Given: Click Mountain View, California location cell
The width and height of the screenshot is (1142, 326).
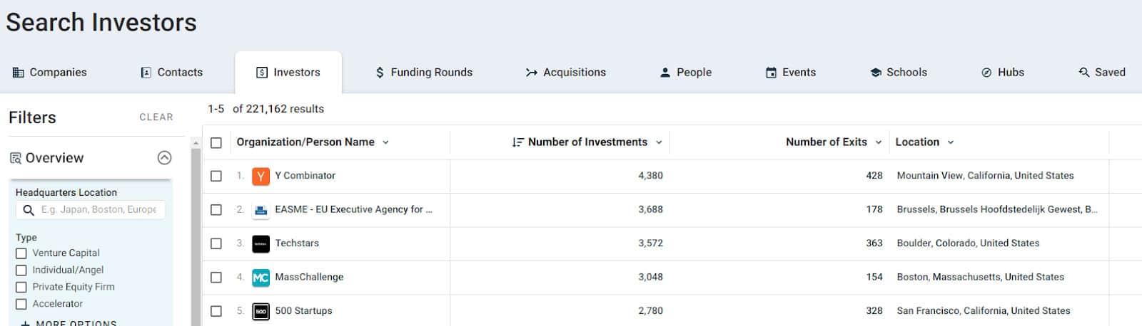Looking at the screenshot, I should [x=985, y=176].
